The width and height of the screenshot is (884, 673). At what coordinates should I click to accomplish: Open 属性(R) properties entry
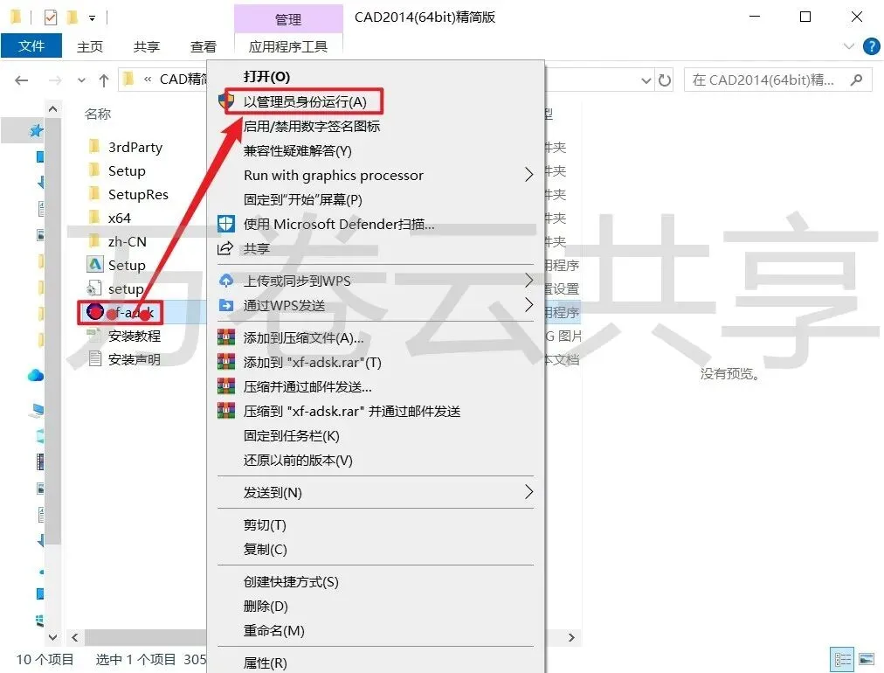tap(265, 663)
